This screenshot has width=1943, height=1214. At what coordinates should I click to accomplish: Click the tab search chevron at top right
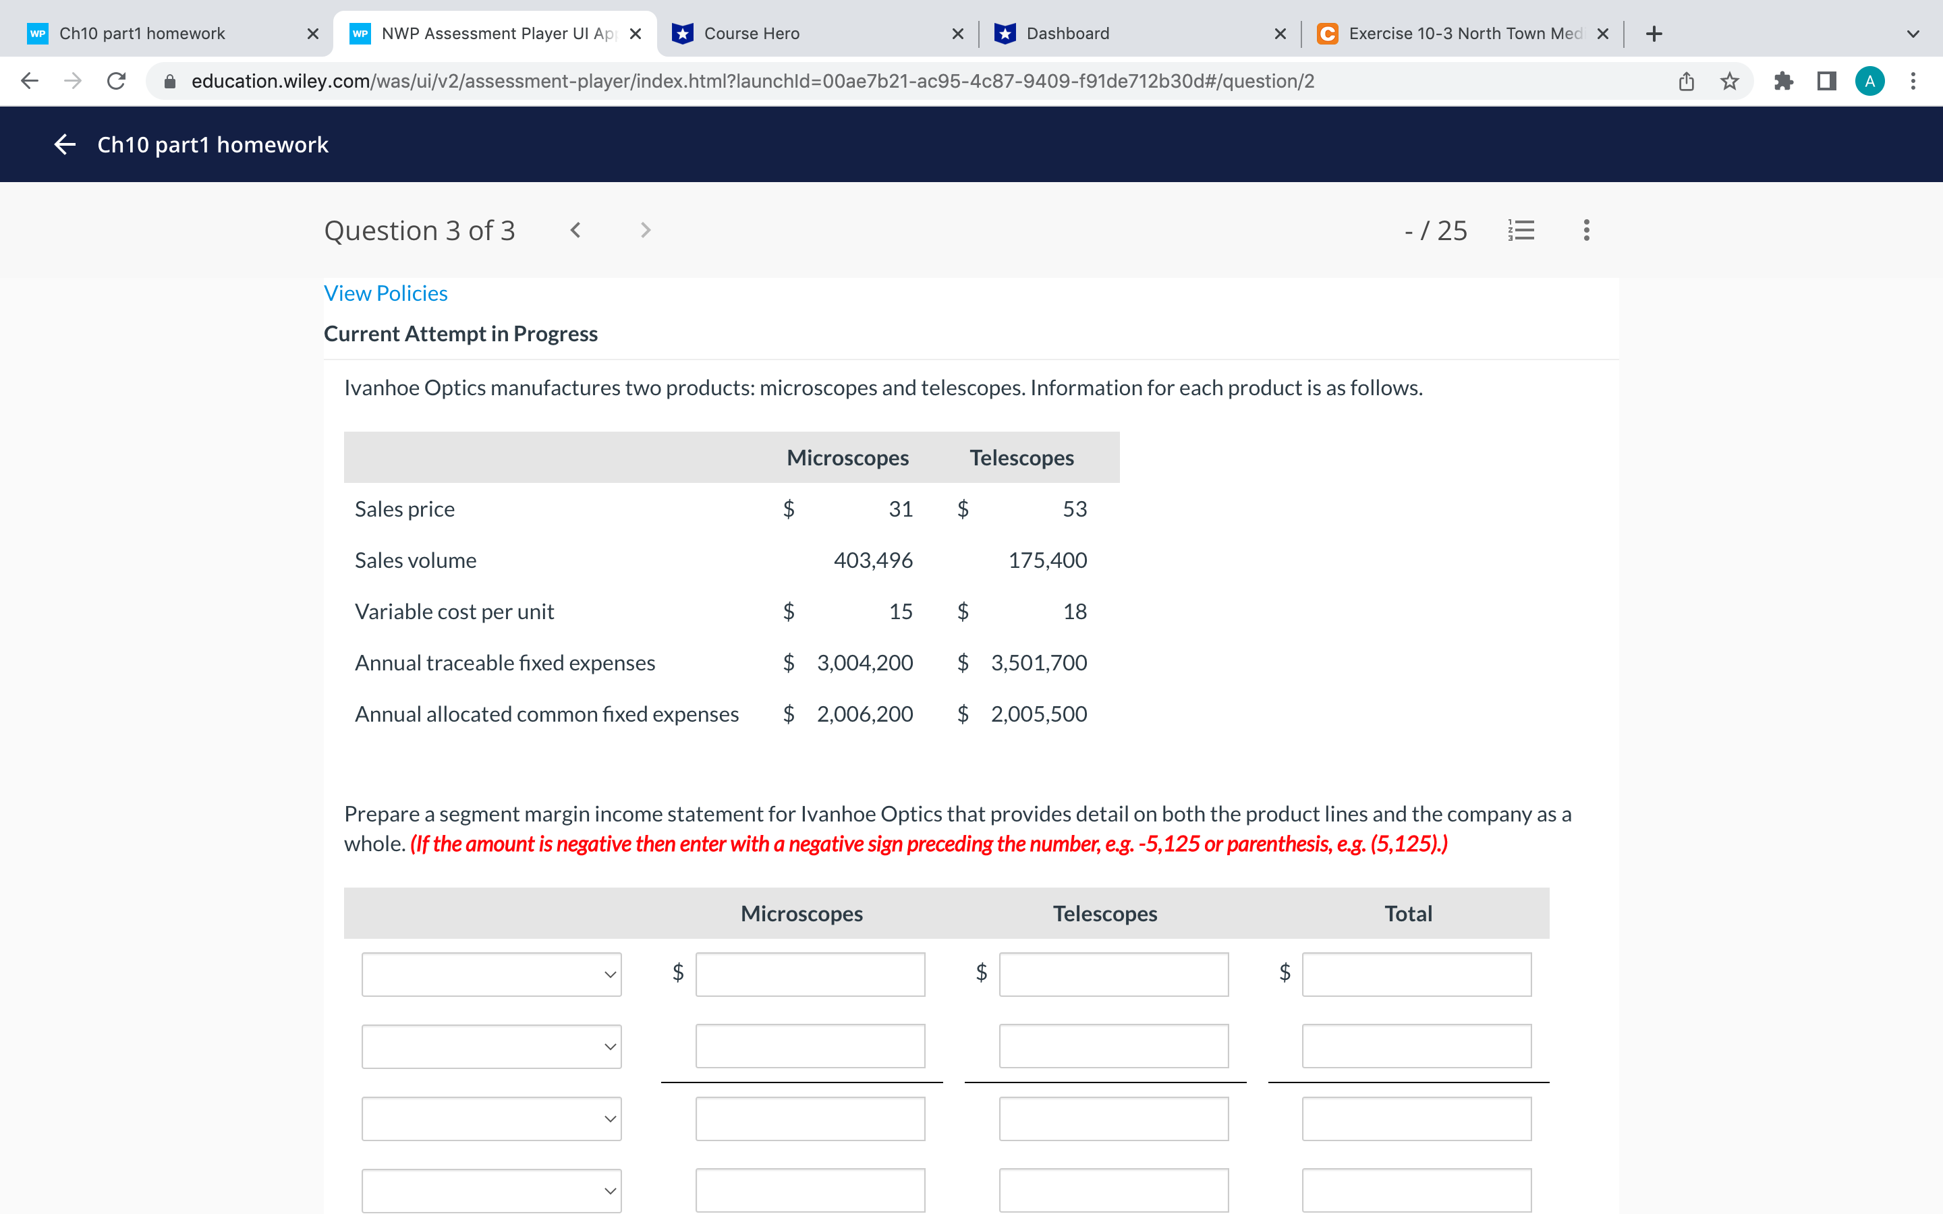(x=1913, y=33)
